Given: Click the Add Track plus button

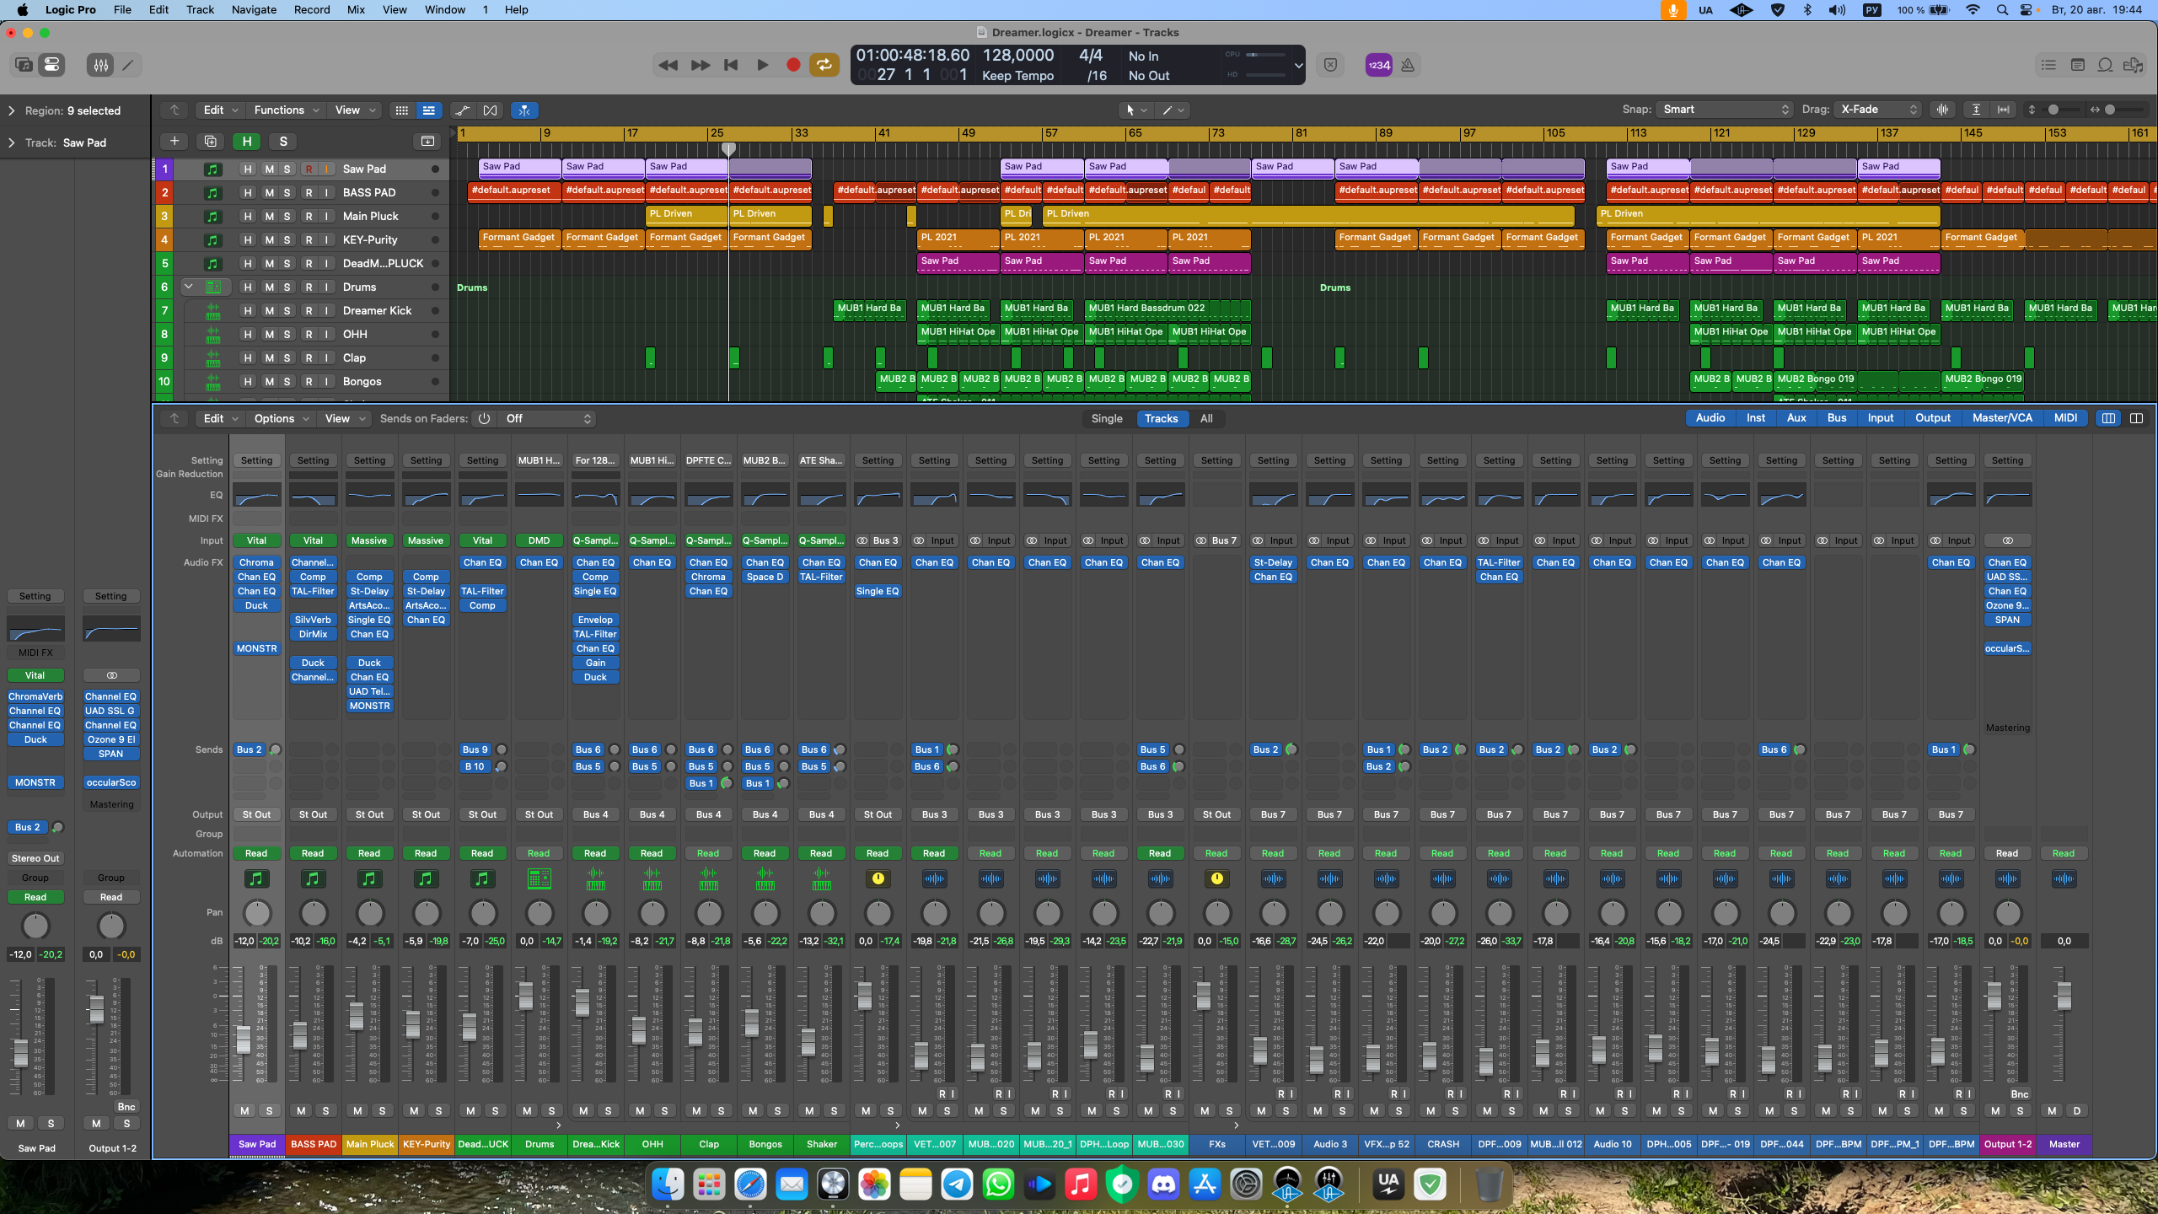Looking at the screenshot, I should click(174, 141).
